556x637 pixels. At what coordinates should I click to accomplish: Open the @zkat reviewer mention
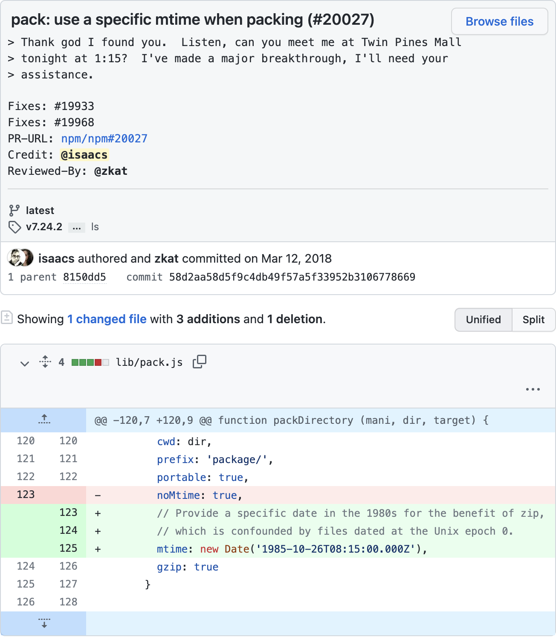(x=111, y=171)
